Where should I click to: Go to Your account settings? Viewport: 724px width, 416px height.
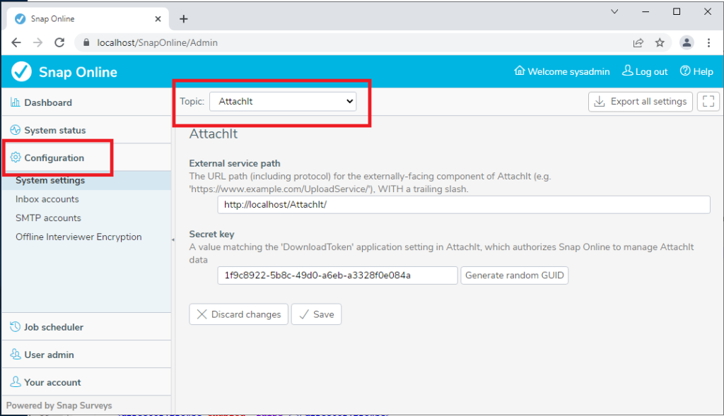[52, 381]
